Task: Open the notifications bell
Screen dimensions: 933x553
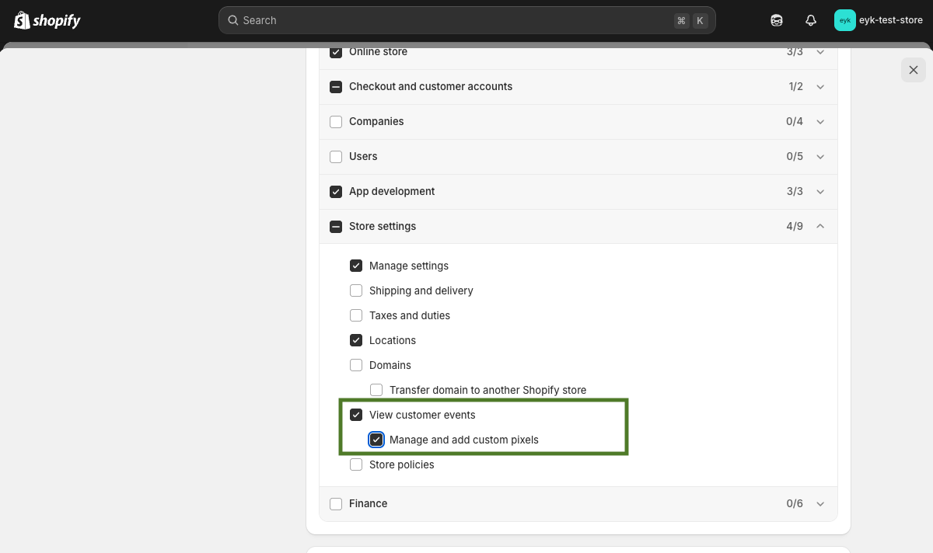Action: (811, 20)
